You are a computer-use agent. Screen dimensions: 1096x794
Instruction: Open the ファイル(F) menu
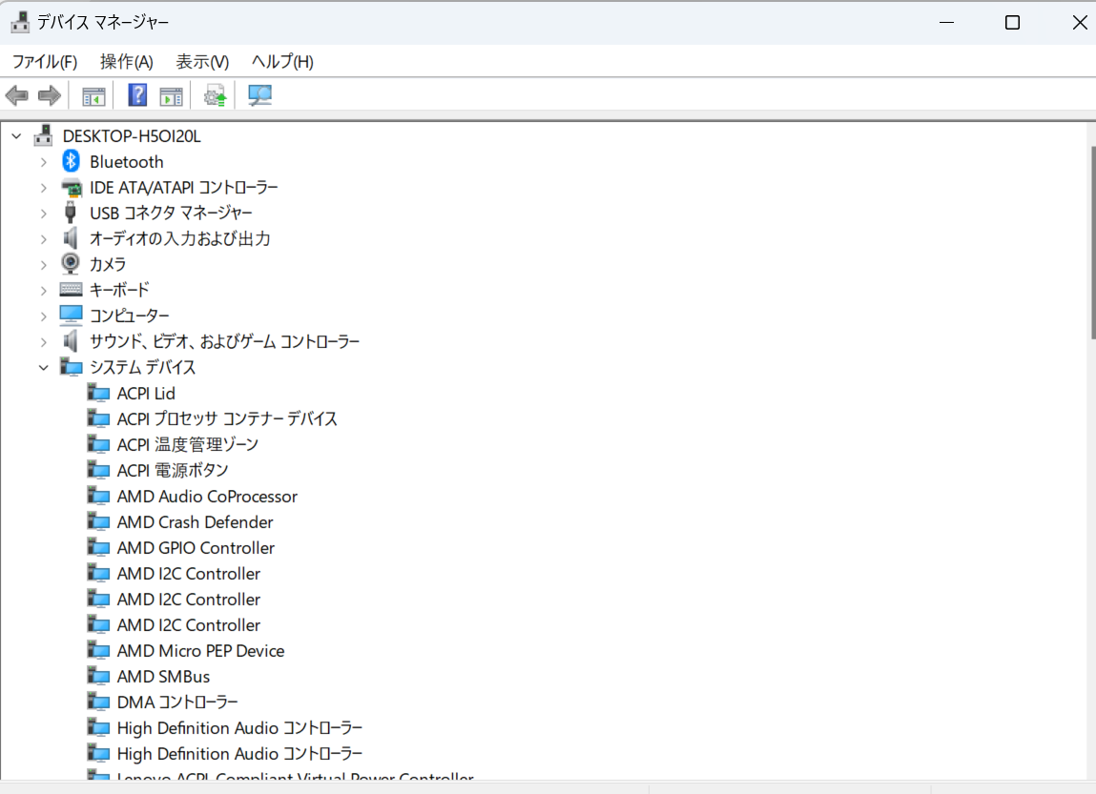[x=44, y=62]
